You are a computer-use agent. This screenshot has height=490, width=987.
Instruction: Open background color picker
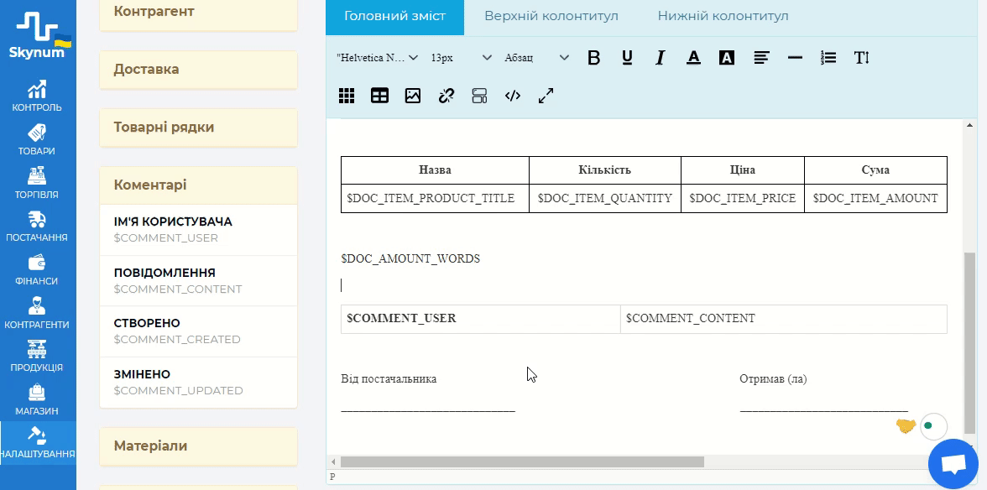(727, 58)
